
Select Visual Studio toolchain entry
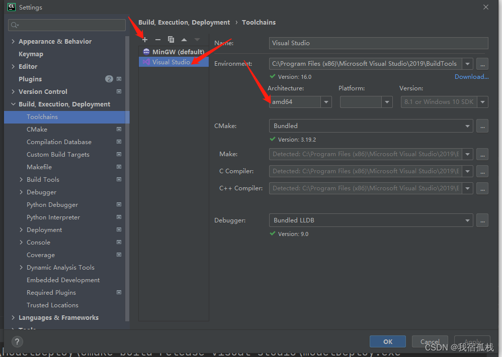pos(174,62)
